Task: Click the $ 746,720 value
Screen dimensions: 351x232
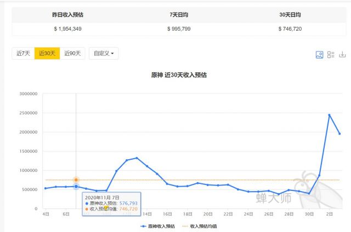Action: click(290, 29)
